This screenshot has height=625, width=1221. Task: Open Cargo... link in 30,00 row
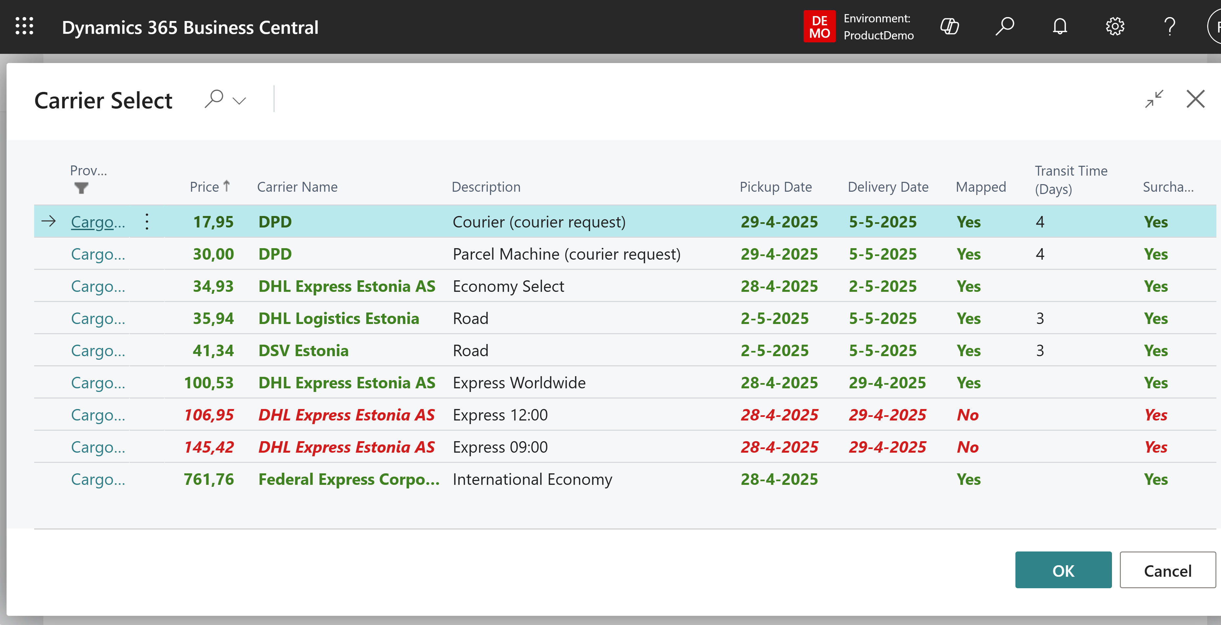tap(98, 254)
